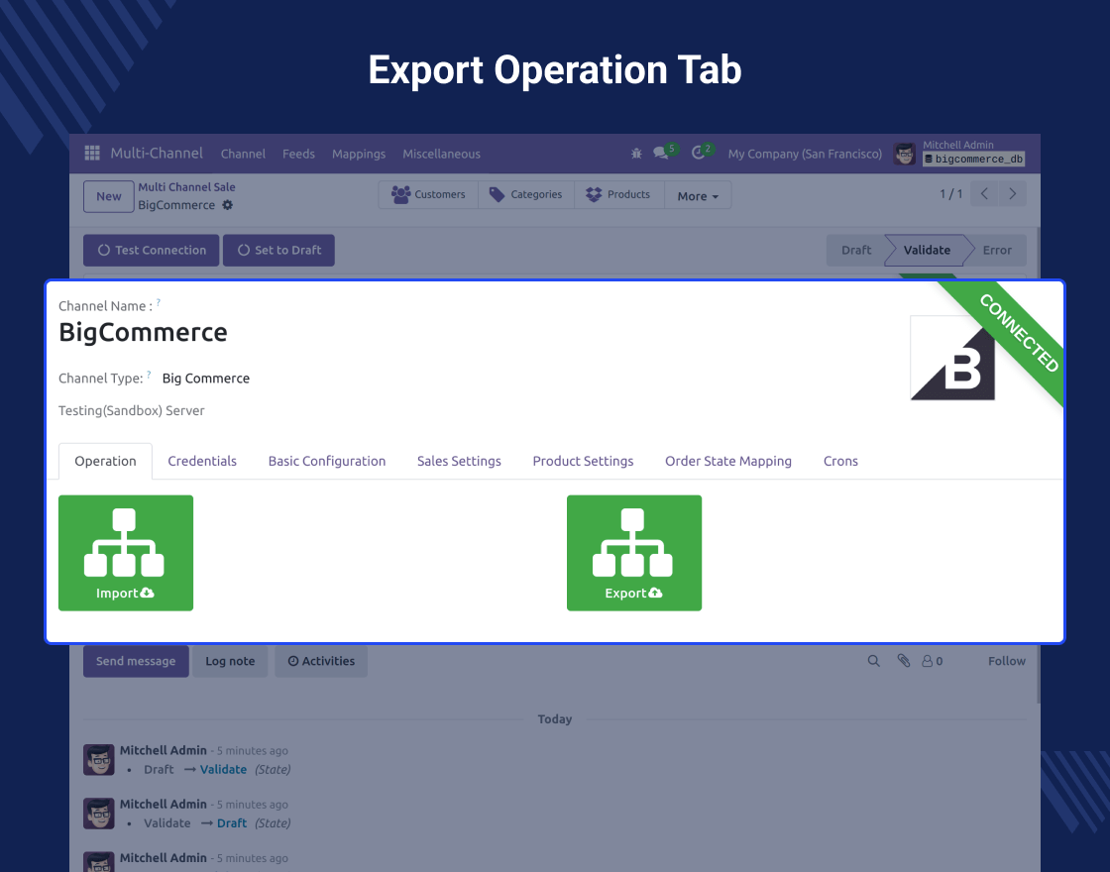Click the Multi Channel Sale breadcrumb link
Viewport: 1110px width, 872px height.
[187, 187]
